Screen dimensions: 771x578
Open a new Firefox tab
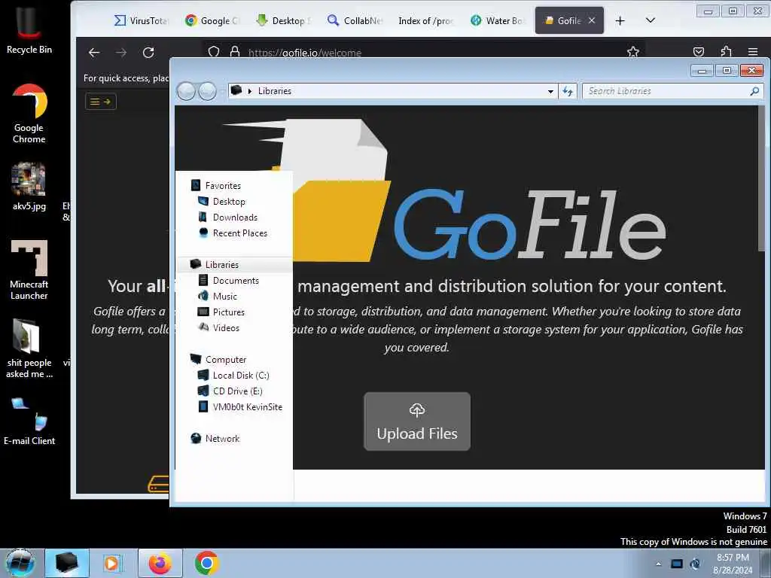(x=620, y=20)
